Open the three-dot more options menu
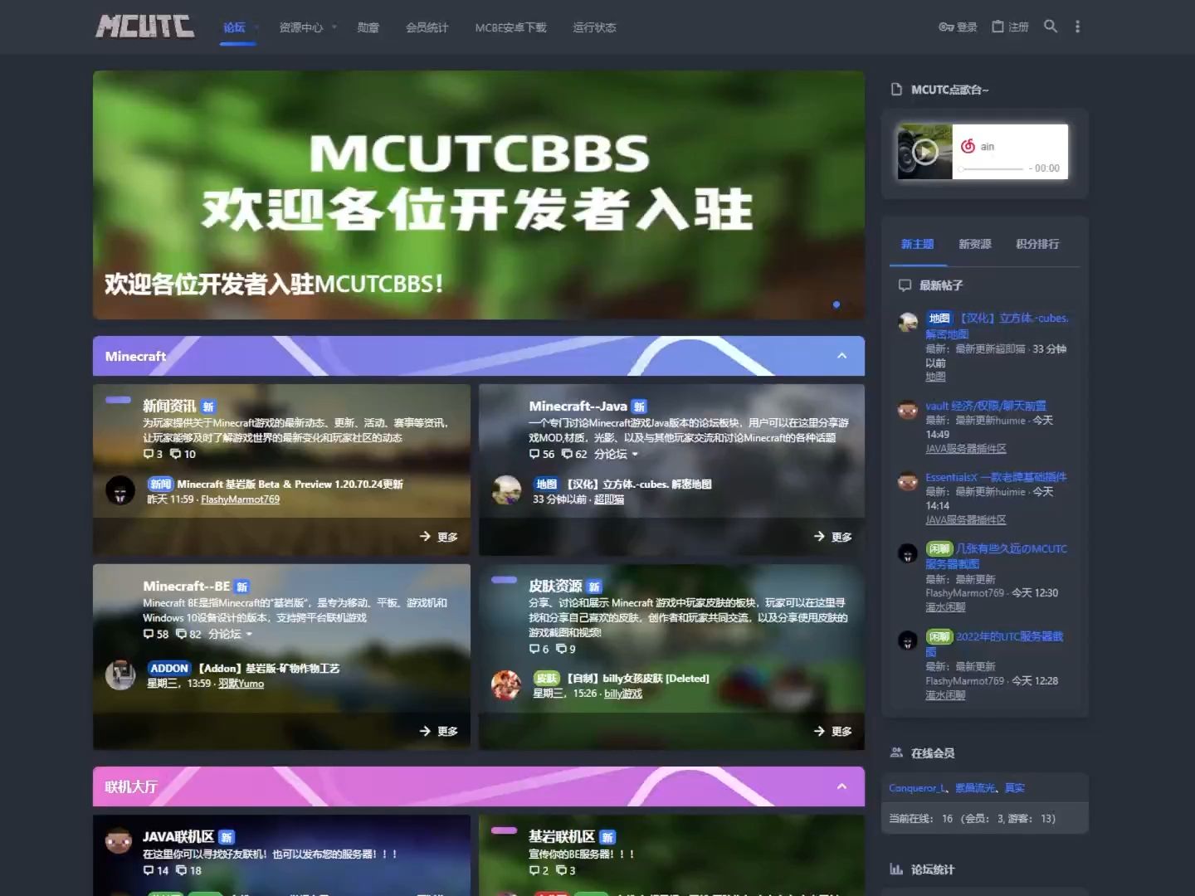Screen dimensions: 1195x896 coord(1077,27)
